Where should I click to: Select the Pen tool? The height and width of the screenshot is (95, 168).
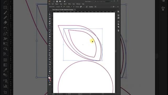pyautogui.click(x=50, y=21)
